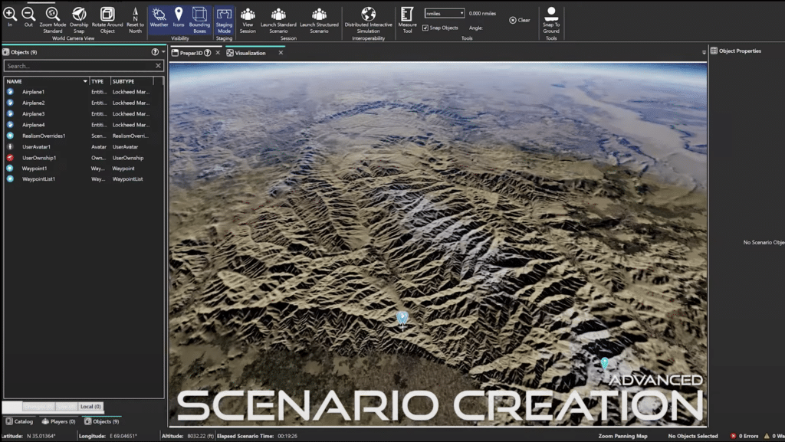Click the Clear button in Tools

click(518, 20)
